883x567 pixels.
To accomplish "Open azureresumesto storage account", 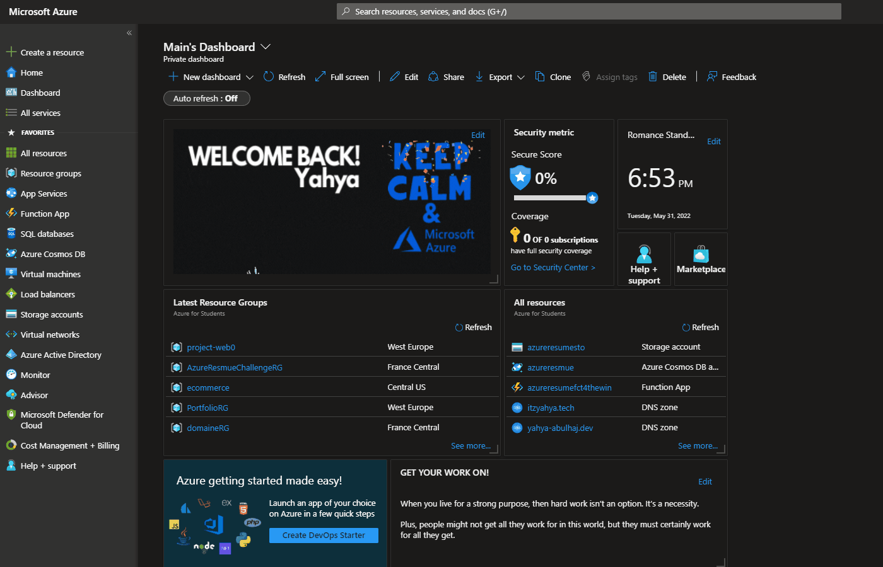I will tap(556, 347).
